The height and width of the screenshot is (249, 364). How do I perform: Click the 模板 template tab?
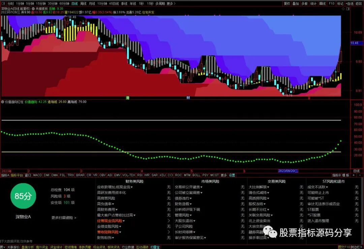[346, 175]
